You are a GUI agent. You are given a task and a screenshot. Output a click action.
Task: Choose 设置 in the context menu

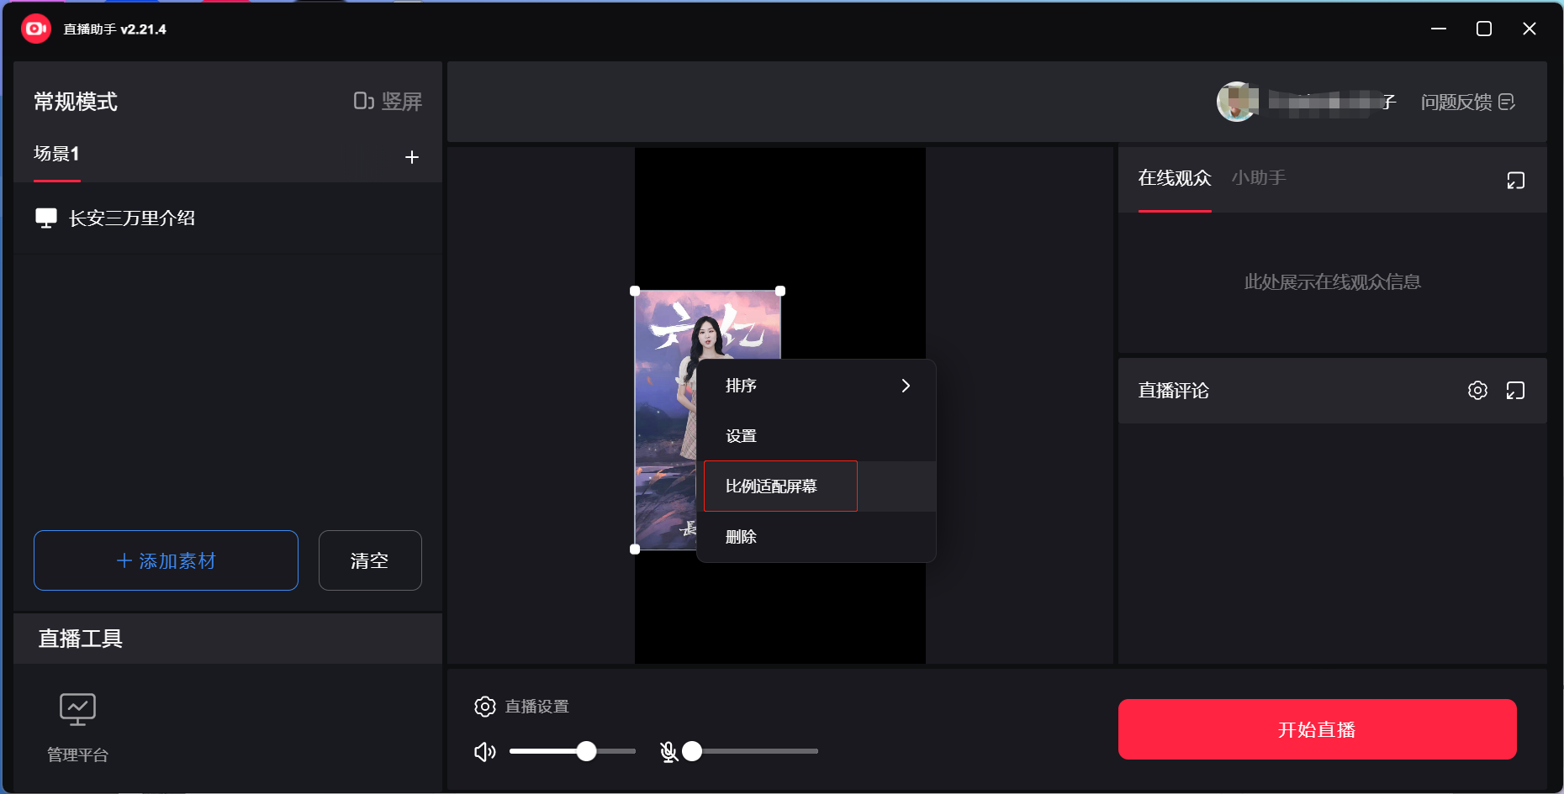point(816,436)
